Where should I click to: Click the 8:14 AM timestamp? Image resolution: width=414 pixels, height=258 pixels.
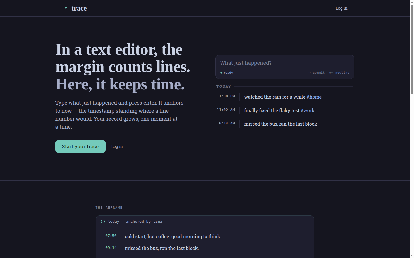point(227,123)
